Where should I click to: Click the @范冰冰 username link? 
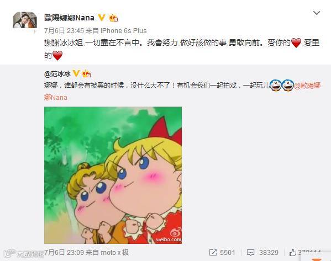point(57,74)
